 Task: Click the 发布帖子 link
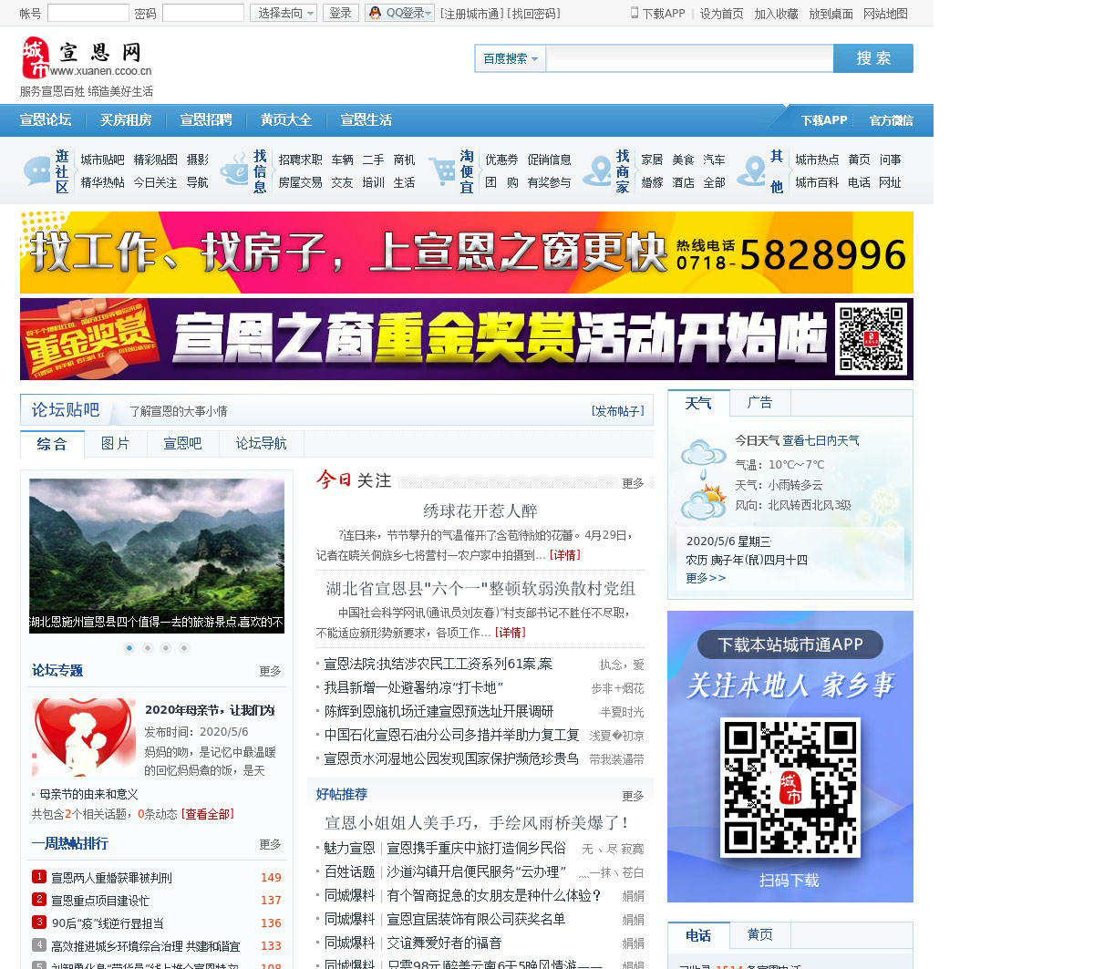(x=618, y=411)
